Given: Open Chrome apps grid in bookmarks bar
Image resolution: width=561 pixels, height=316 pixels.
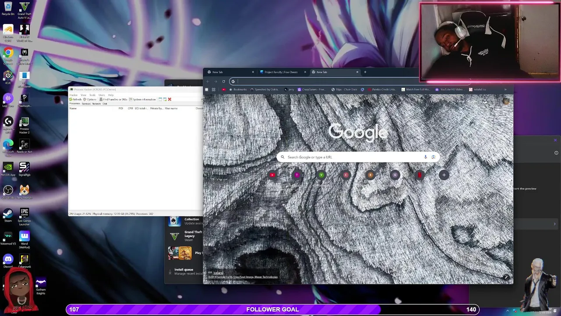Looking at the screenshot, I should pos(213,90).
